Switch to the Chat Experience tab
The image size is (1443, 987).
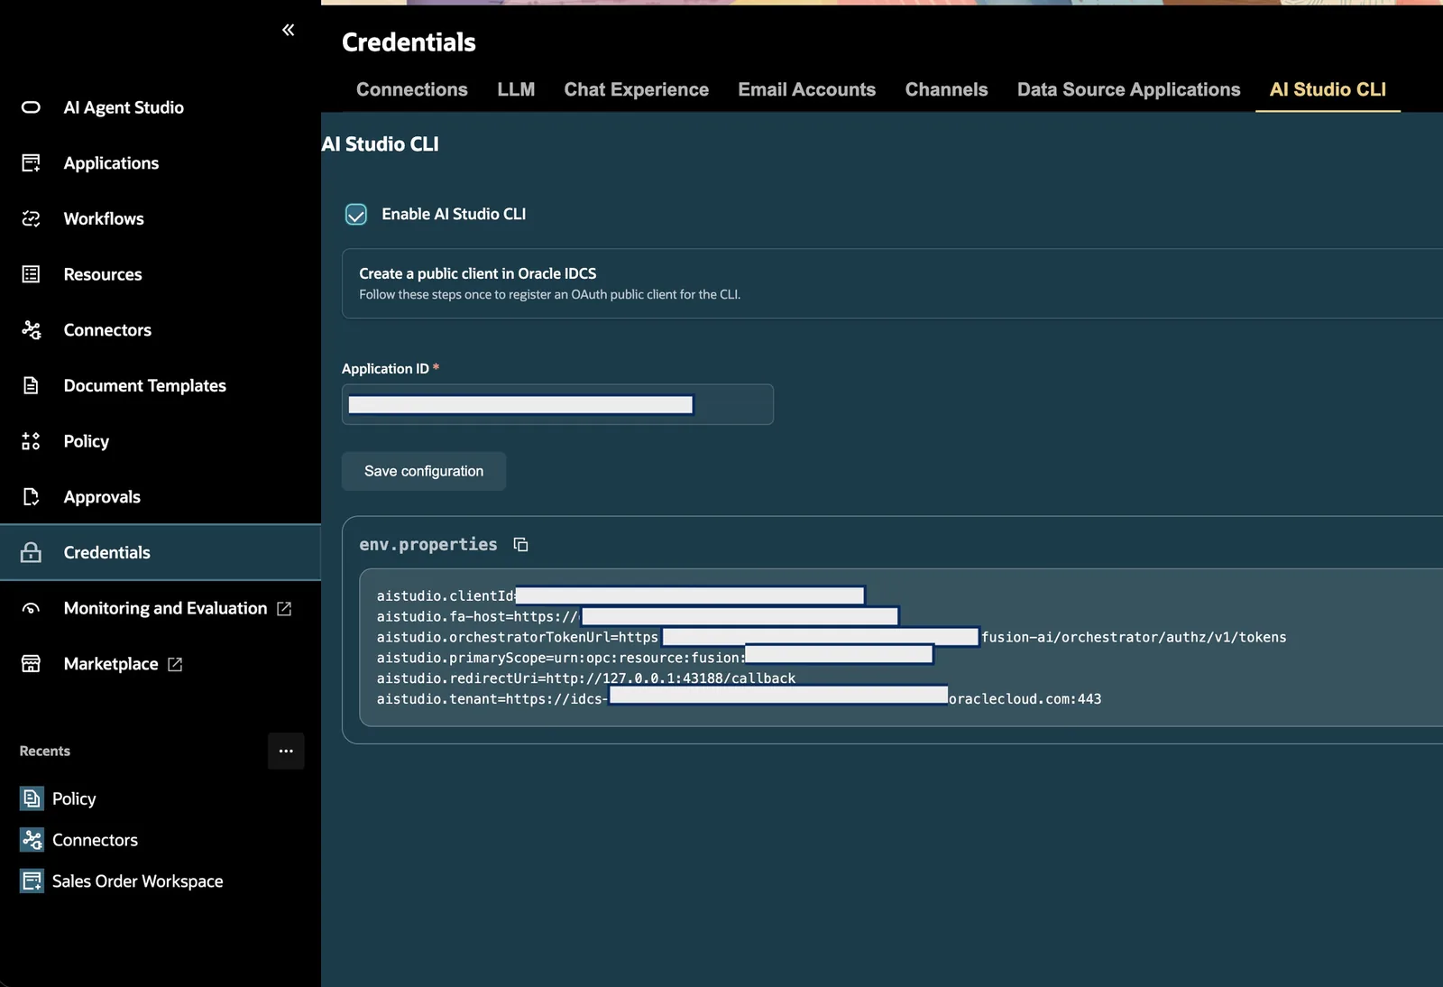point(637,89)
